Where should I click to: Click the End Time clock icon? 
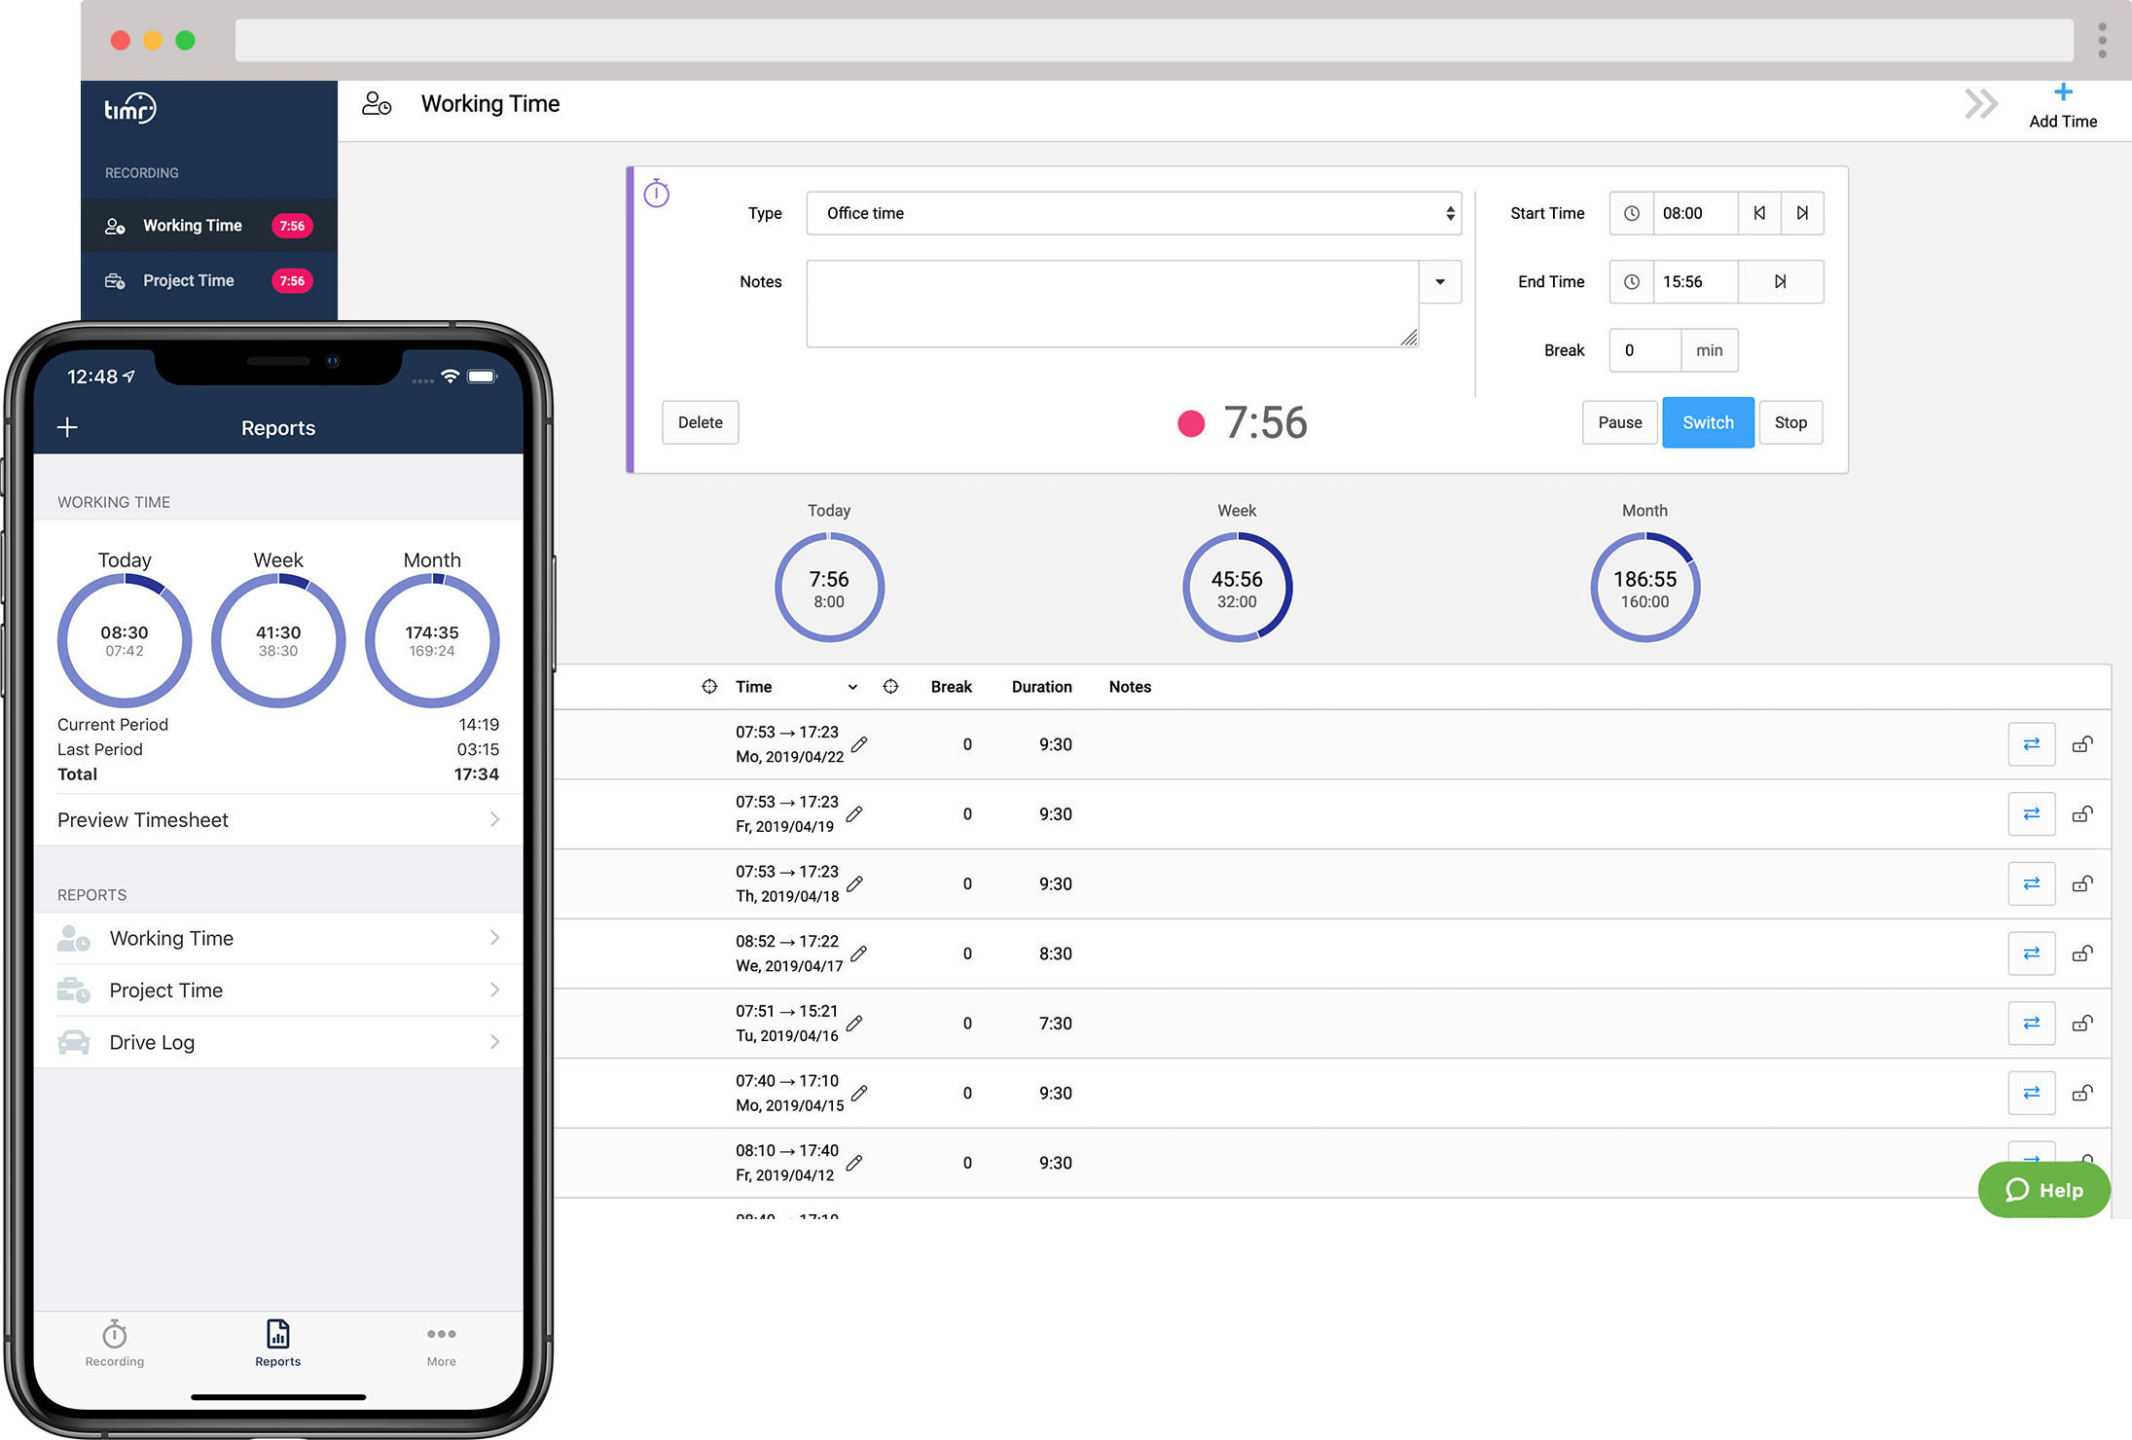pyautogui.click(x=1632, y=282)
